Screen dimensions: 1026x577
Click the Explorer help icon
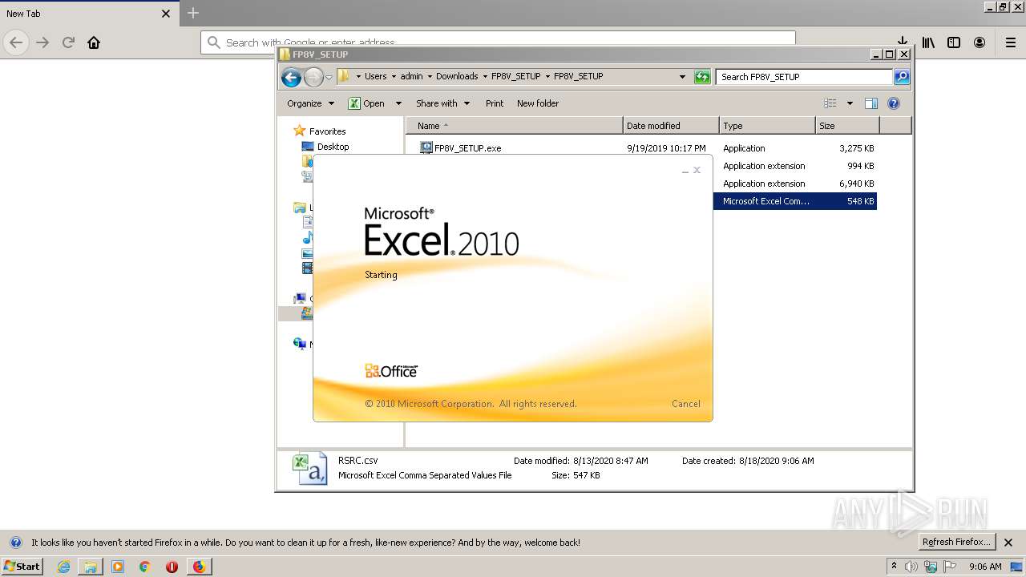pos(894,103)
